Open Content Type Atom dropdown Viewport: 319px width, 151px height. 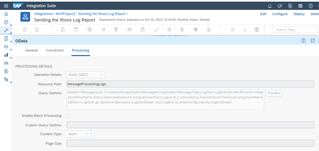point(78,134)
